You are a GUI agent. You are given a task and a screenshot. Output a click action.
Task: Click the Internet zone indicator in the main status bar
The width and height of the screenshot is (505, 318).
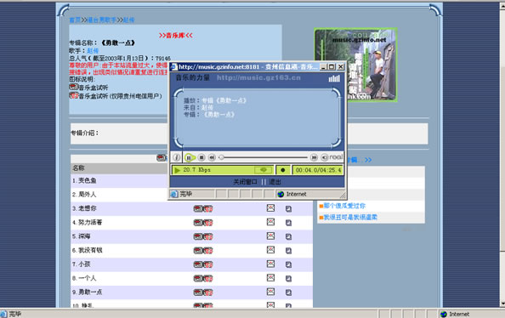tap(455, 314)
